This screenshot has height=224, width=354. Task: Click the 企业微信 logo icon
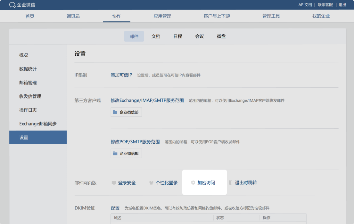click(x=12, y=5)
